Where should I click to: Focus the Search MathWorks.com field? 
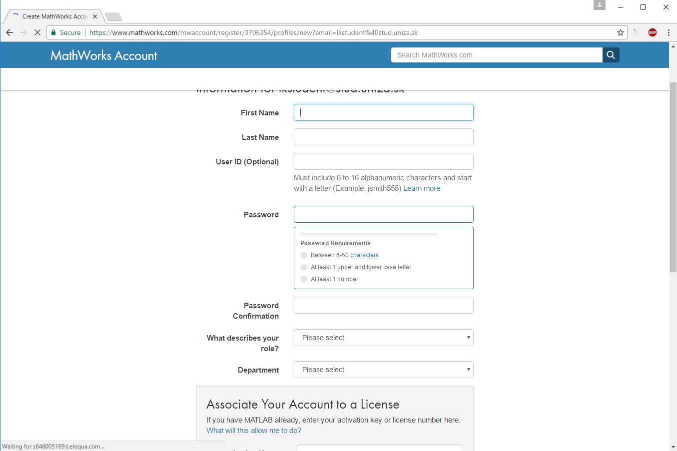tap(497, 55)
